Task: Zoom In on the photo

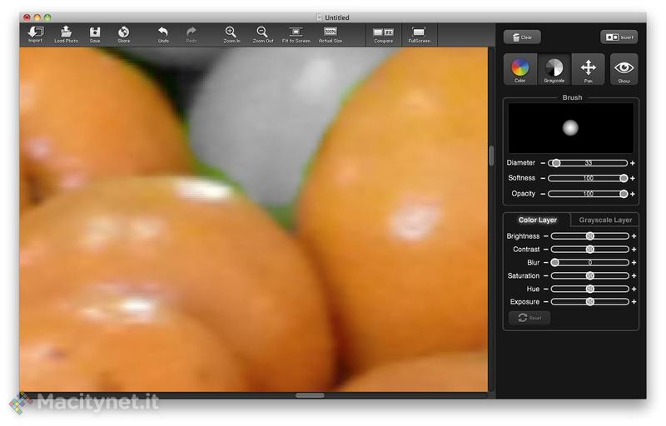Action: 231,33
